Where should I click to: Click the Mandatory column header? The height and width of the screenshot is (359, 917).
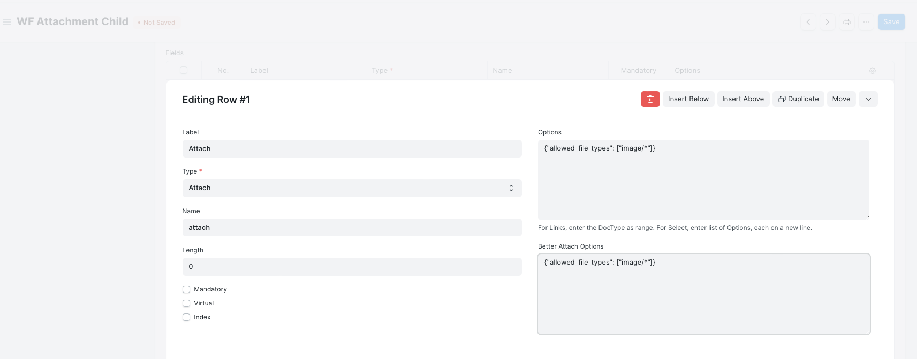point(638,71)
